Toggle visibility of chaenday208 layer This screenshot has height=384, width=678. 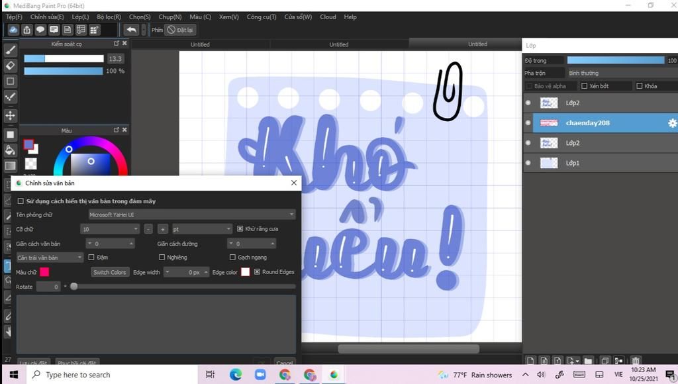point(528,122)
